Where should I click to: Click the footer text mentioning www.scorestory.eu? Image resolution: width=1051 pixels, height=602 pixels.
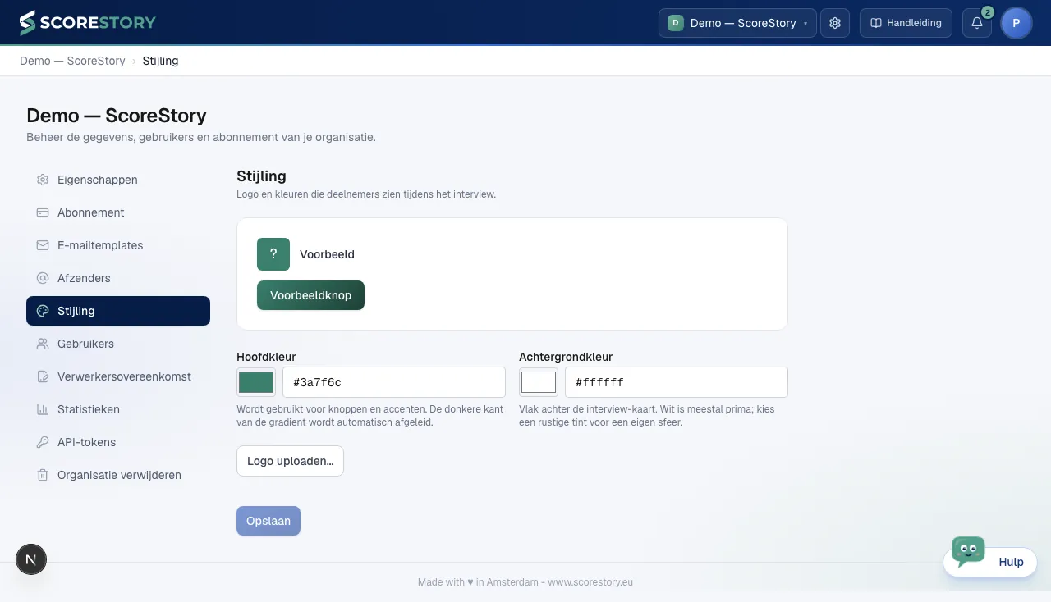click(x=525, y=582)
